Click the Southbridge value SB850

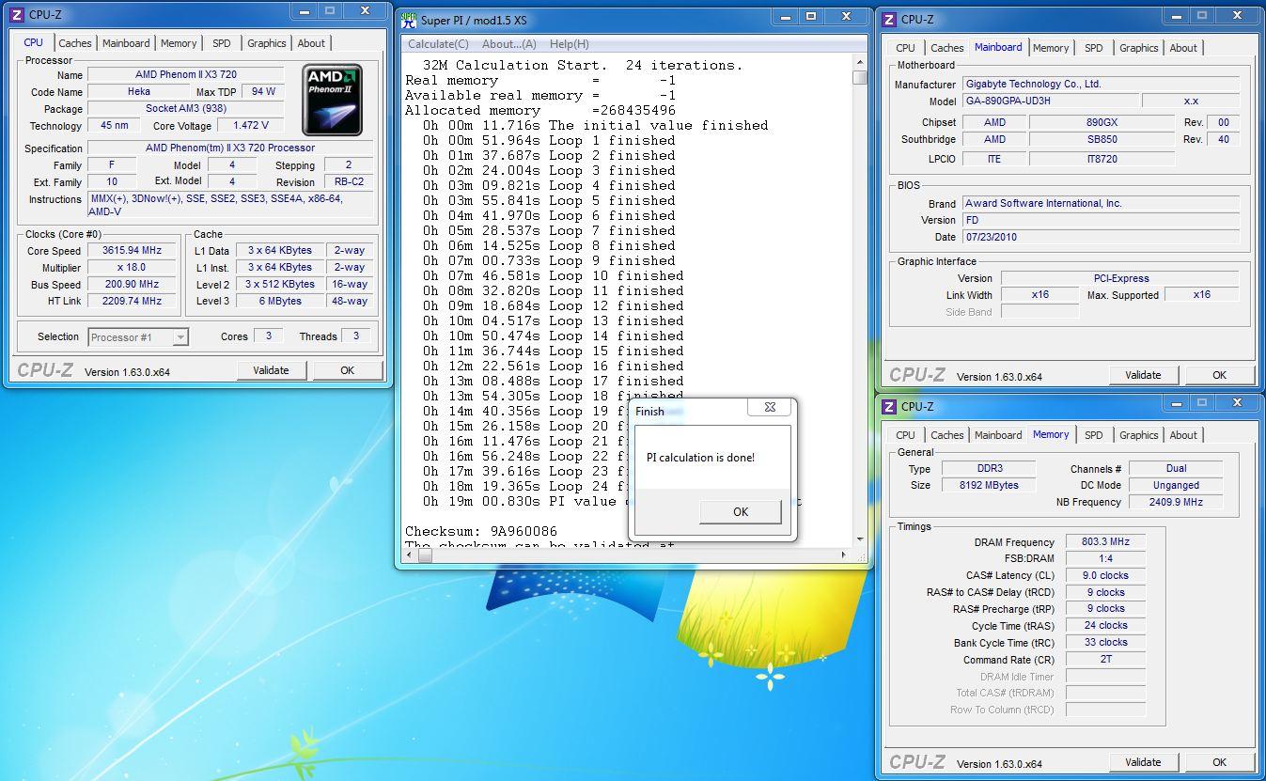click(x=1102, y=139)
